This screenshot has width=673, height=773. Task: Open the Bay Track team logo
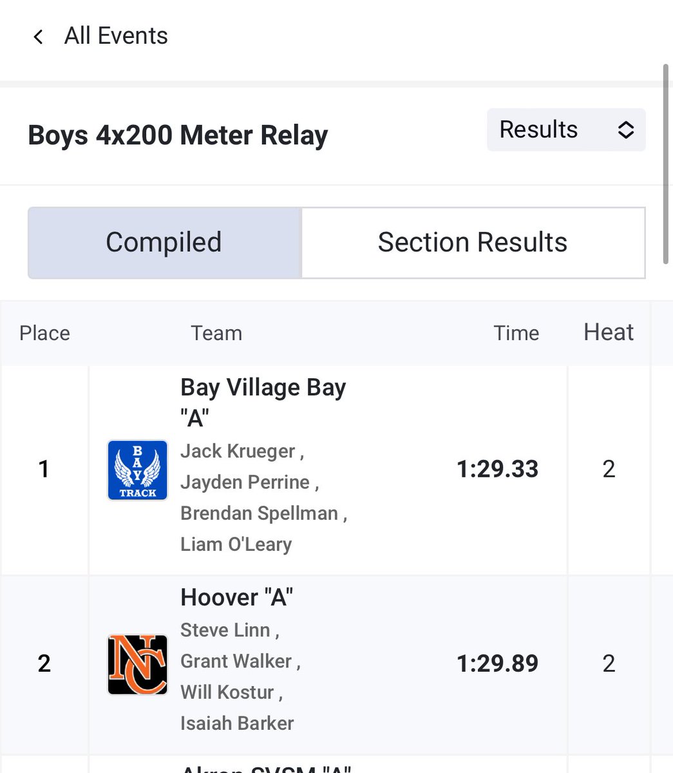138,470
